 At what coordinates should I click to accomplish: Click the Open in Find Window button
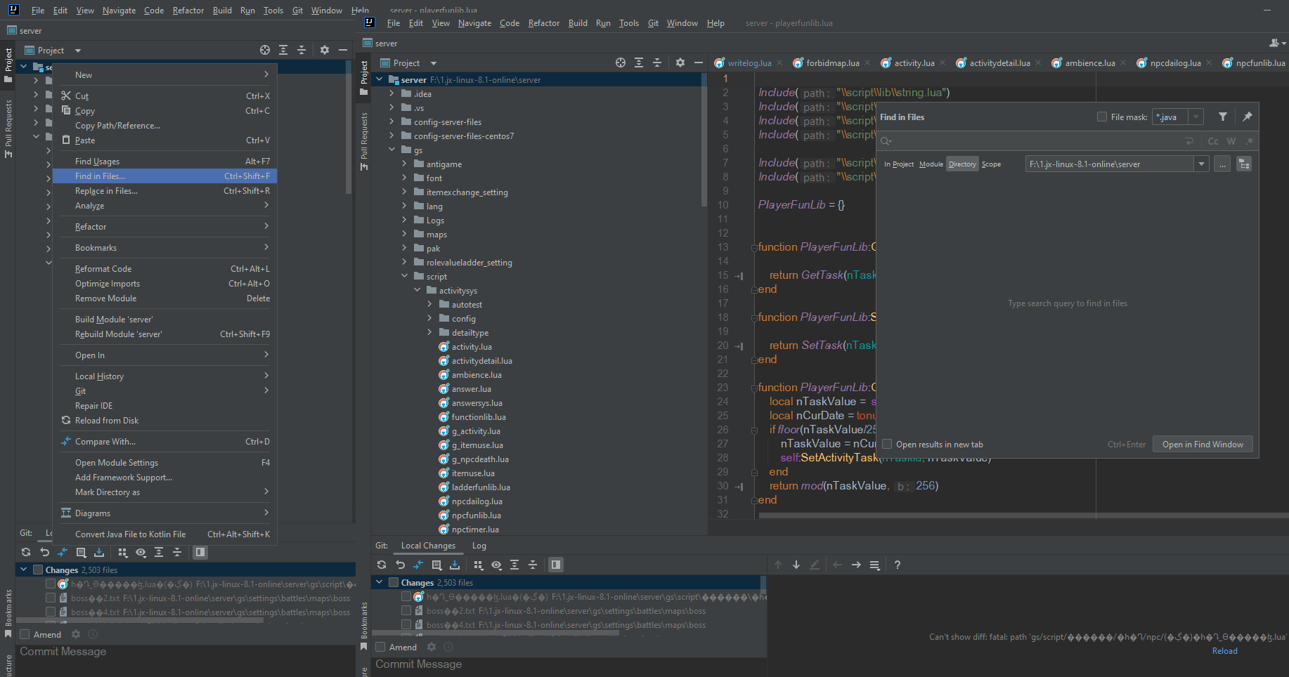coord(1203,445)
